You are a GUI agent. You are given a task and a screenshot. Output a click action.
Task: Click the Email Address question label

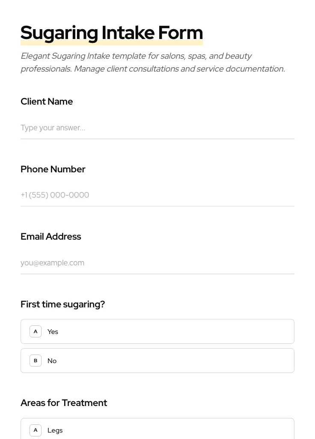51,237
